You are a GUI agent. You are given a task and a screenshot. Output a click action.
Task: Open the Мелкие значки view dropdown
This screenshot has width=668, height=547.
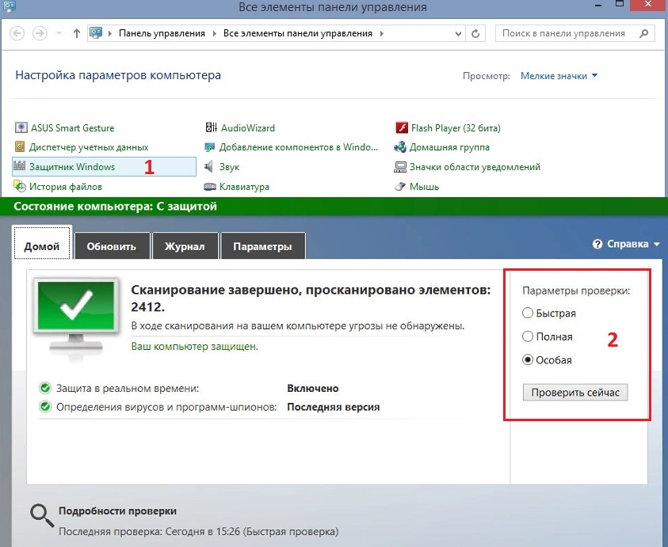point(559,76)
